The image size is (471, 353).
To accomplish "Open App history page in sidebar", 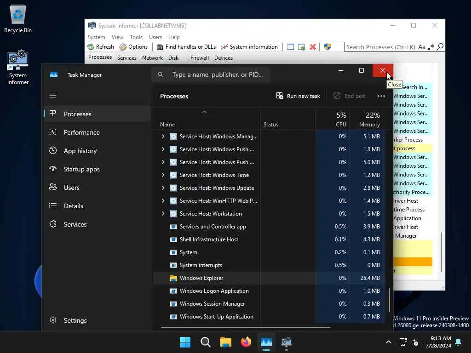I will (x=97, y=151).
